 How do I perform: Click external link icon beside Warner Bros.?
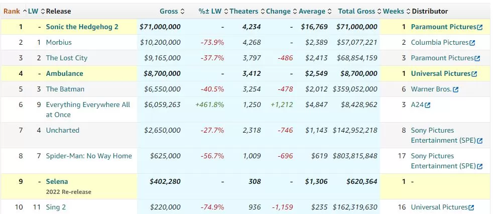pos(455,89)
